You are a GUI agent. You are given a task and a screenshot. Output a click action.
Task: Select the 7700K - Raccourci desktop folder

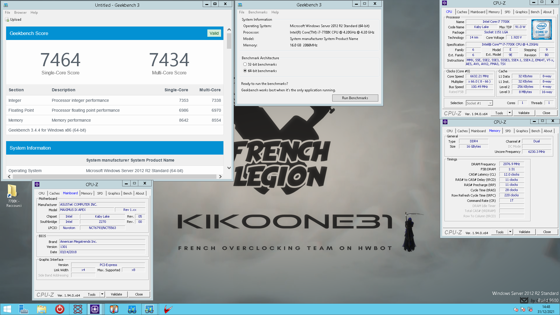(x=13, y=196)
